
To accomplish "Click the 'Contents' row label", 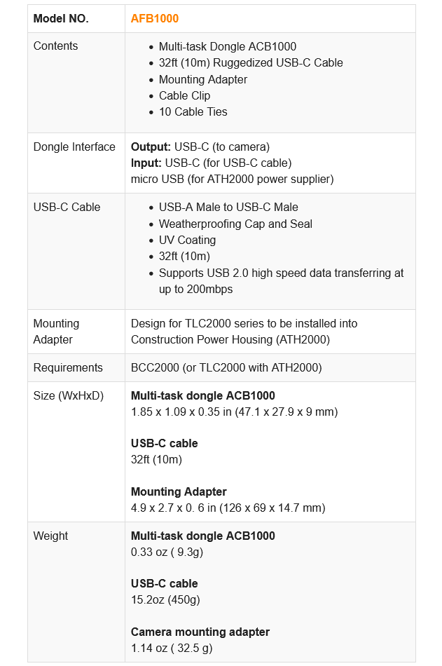I will click(x=55, y=46).
